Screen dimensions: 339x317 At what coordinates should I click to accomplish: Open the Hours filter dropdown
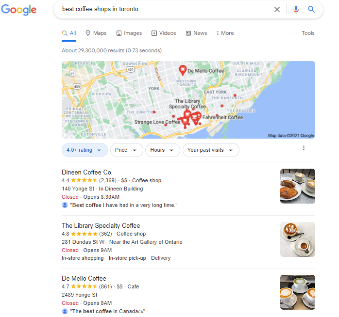[x=162, y=150]
